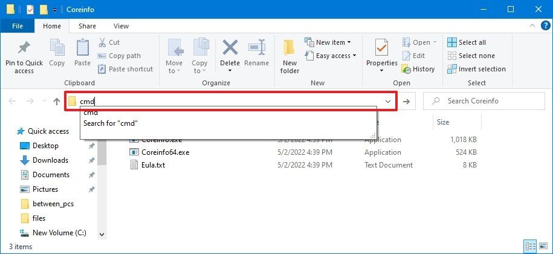Screen dimensions: 553x254
Task: Open the Easy access dropdown
Action: coord(331,56)
